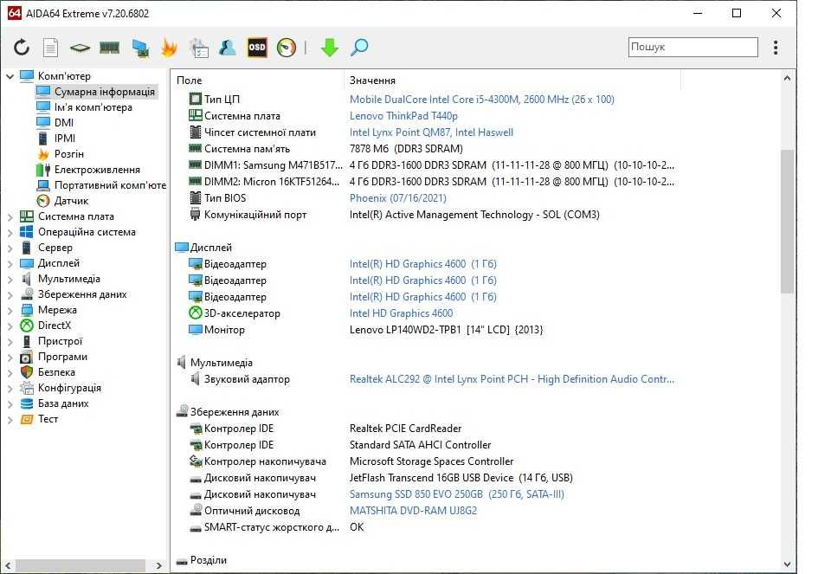Open the MATSHITA DVD-RAM UJ8G2 link
Viewport: 831px width, 574px height.
click(x=414, y=511)
